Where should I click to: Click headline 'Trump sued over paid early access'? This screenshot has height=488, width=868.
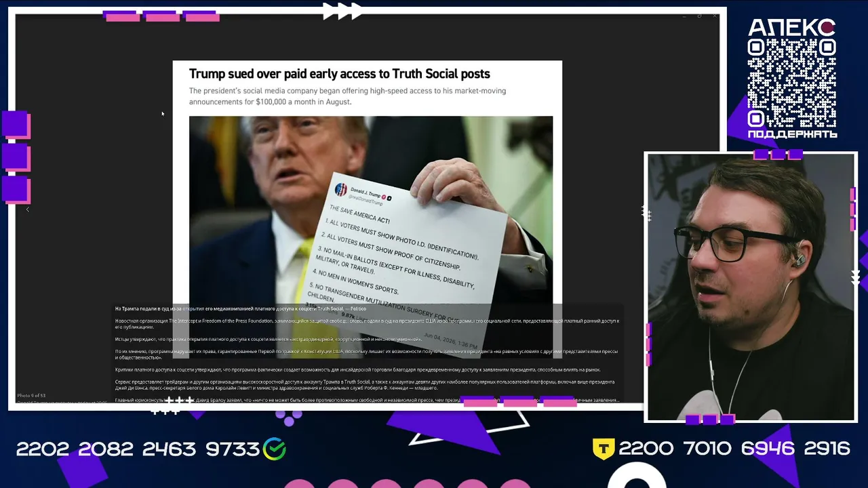tap(339, 74)
